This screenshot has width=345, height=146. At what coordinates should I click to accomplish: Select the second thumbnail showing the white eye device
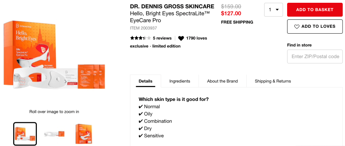coord(54,134)
